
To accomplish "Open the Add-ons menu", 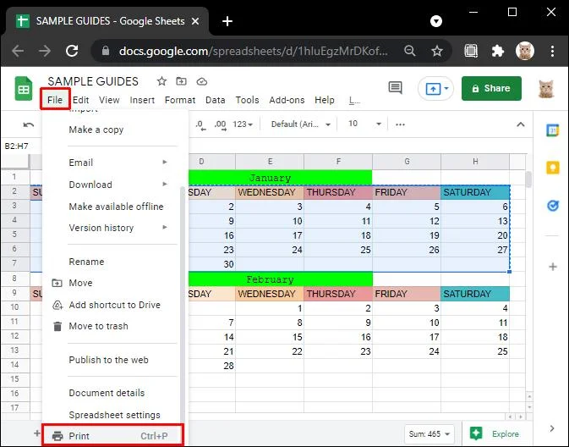I will tap(287, 100).
